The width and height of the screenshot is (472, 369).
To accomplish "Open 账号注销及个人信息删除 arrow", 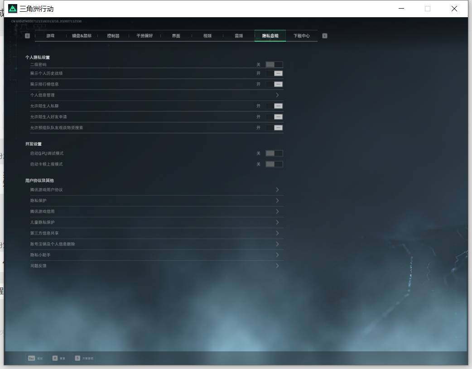I will 277,244.
